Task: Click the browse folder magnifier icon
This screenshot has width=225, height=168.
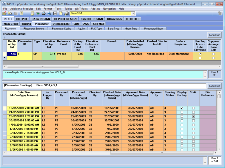Action: point(10,13)
